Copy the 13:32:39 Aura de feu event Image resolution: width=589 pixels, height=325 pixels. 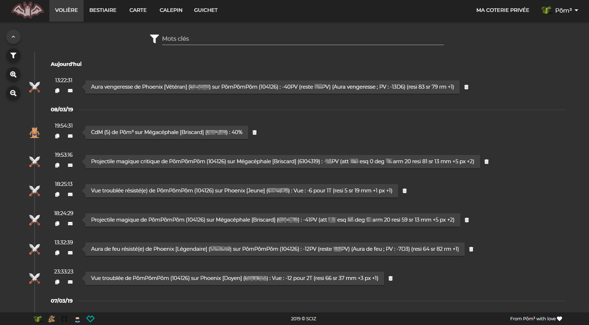pyautogui.click(x=57, y=253)
